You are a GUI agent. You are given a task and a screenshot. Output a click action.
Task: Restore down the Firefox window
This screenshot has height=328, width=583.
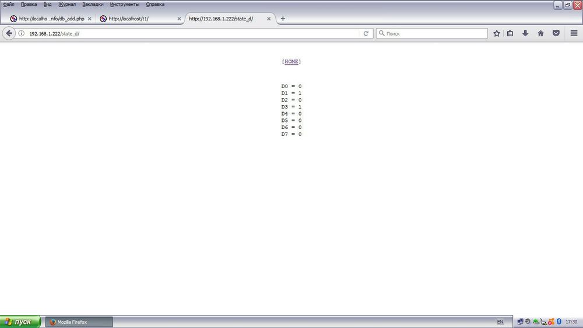tap(567, 5)
